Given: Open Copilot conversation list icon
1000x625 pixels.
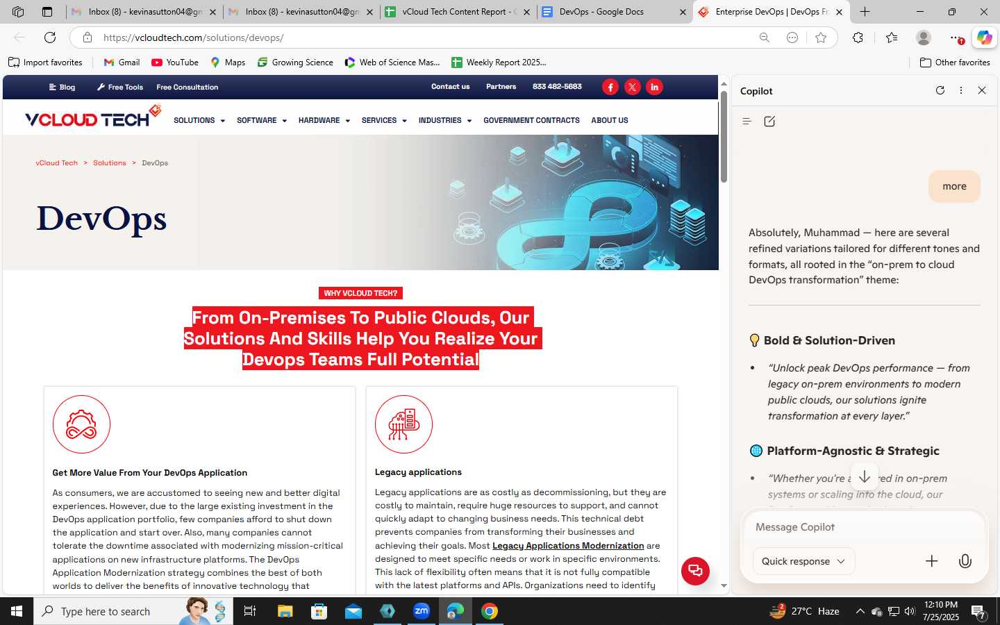Looking at the screenshot, I should [x=747, y=122].
